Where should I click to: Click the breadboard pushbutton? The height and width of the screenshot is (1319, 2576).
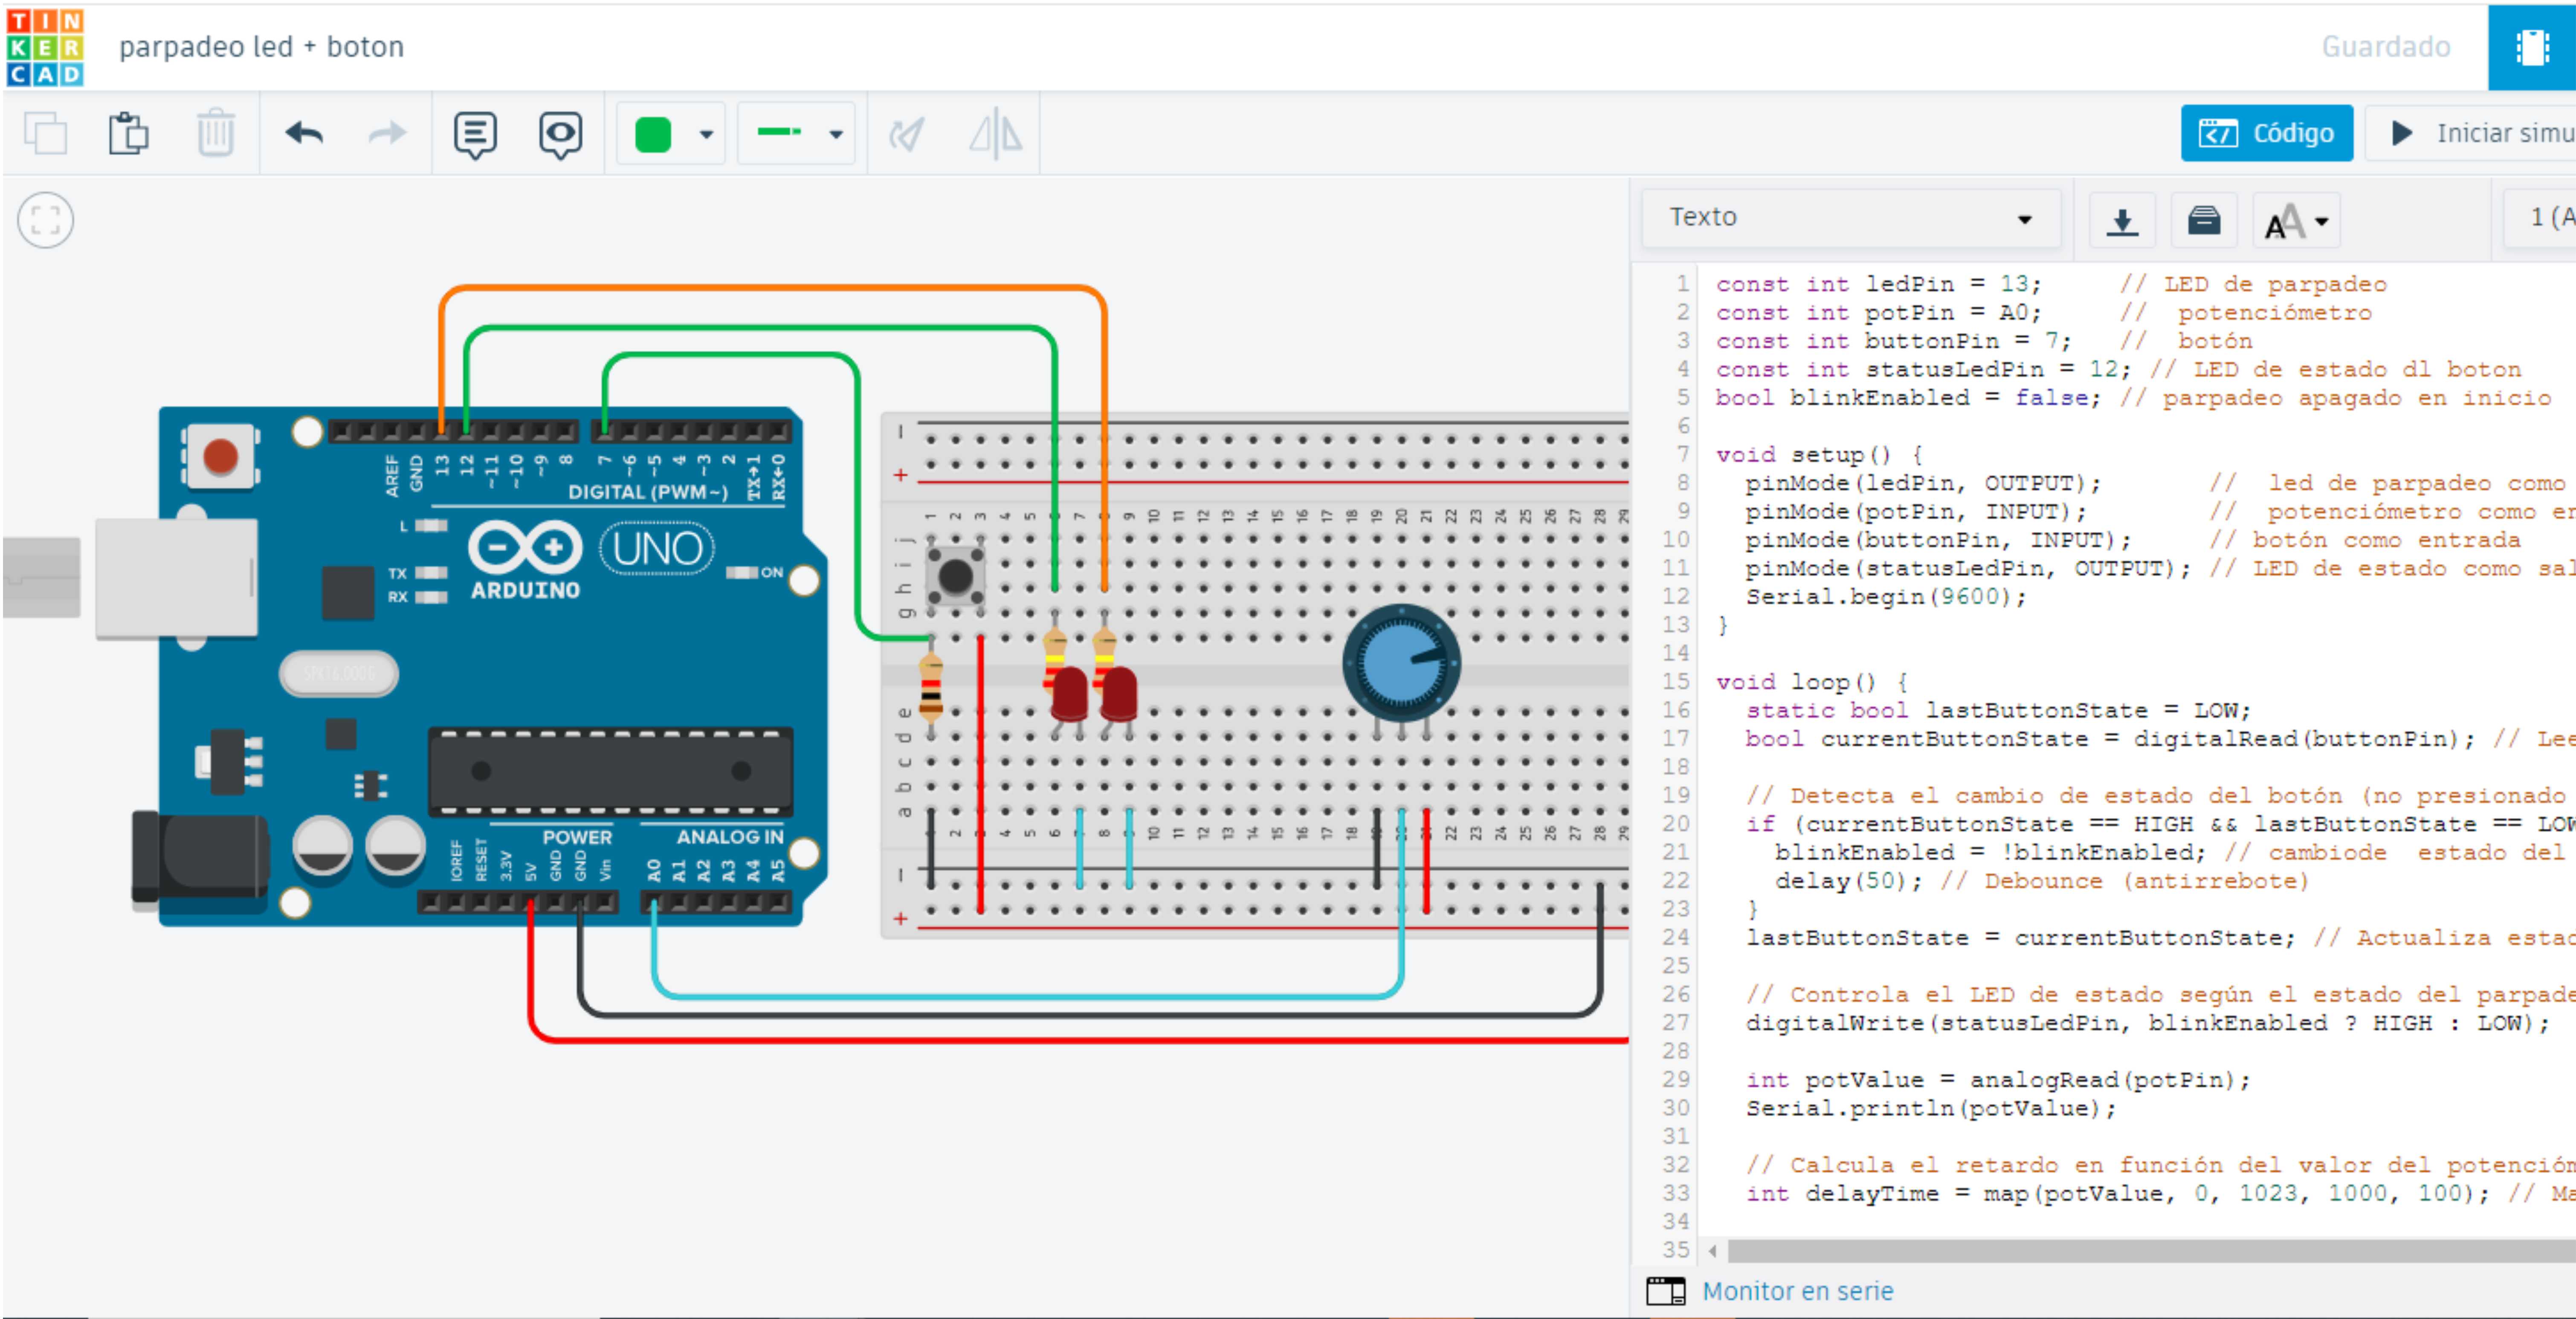955,576
